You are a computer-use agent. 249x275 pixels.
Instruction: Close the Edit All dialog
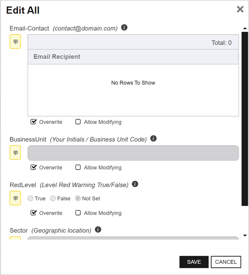[x=240, y=9]
